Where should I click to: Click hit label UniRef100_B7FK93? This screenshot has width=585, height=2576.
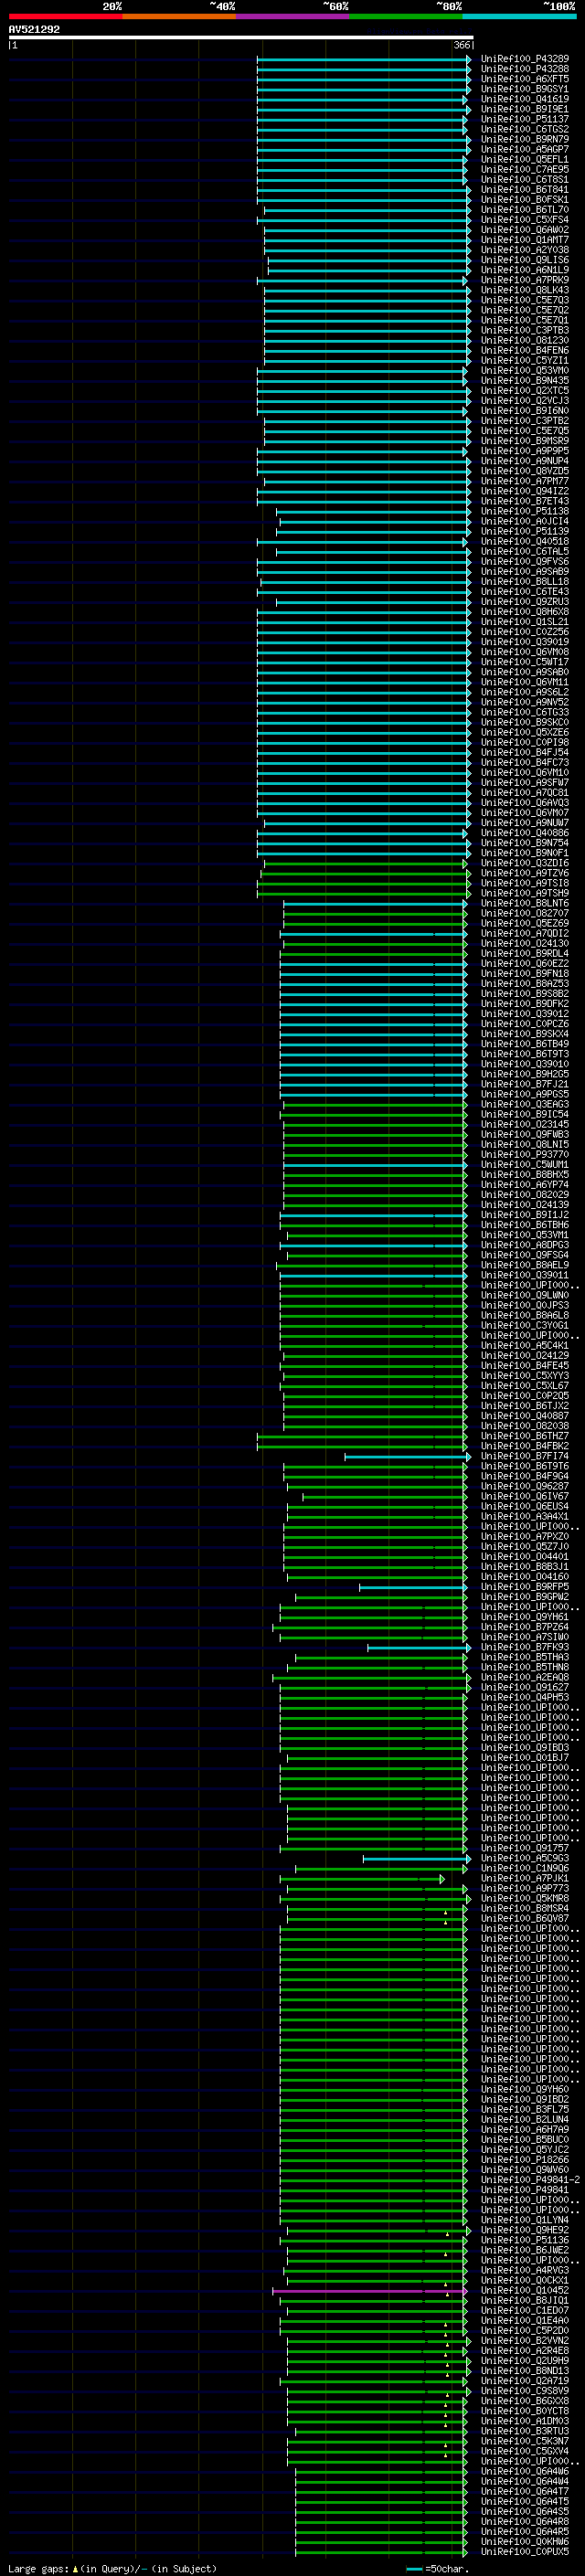(524, 1647)
